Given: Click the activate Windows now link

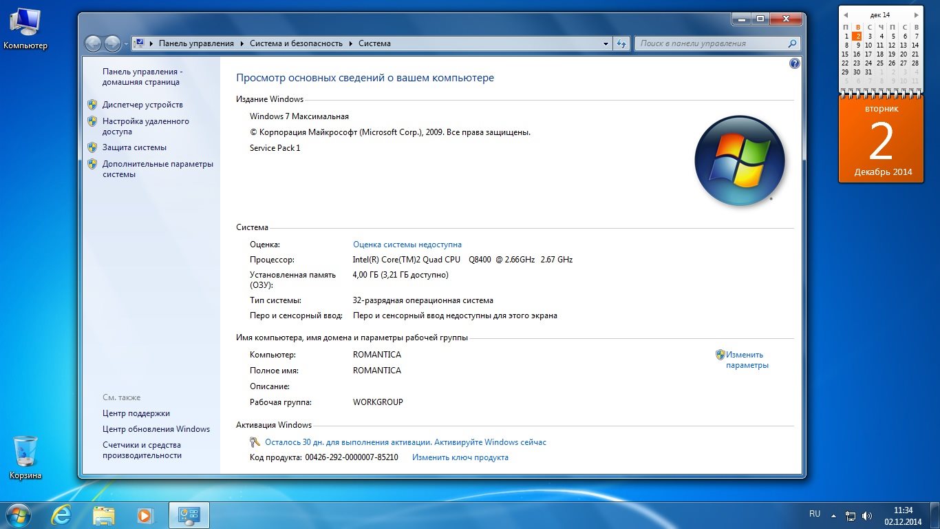Looking at the screenshot, I should 490,442.
